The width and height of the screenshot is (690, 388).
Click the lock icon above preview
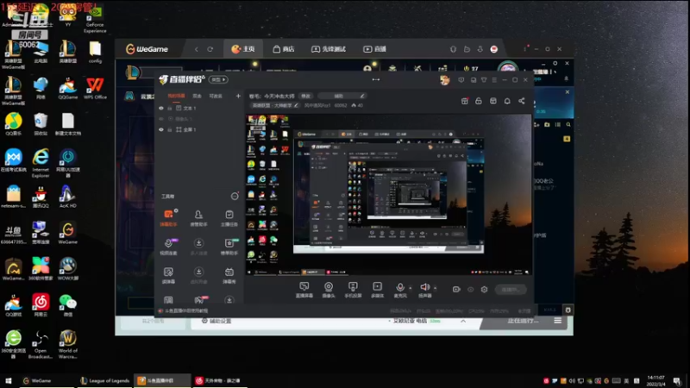[479, 101]
